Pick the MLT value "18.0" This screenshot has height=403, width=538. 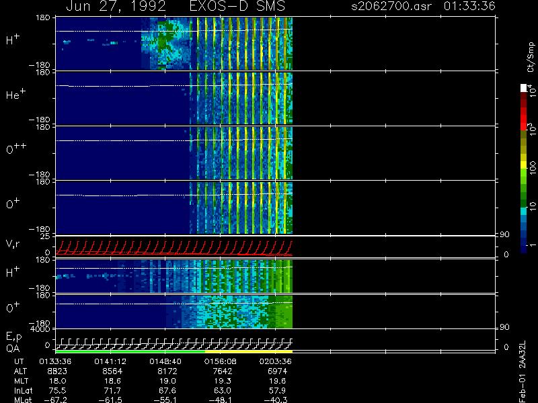[58, 381]
